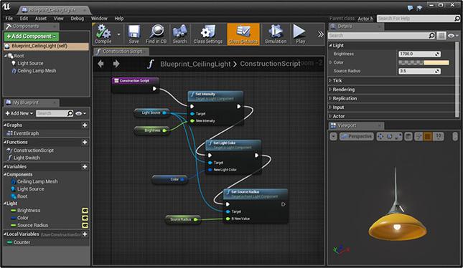
Task: Open the Asset menu
Action: [41, 19]
